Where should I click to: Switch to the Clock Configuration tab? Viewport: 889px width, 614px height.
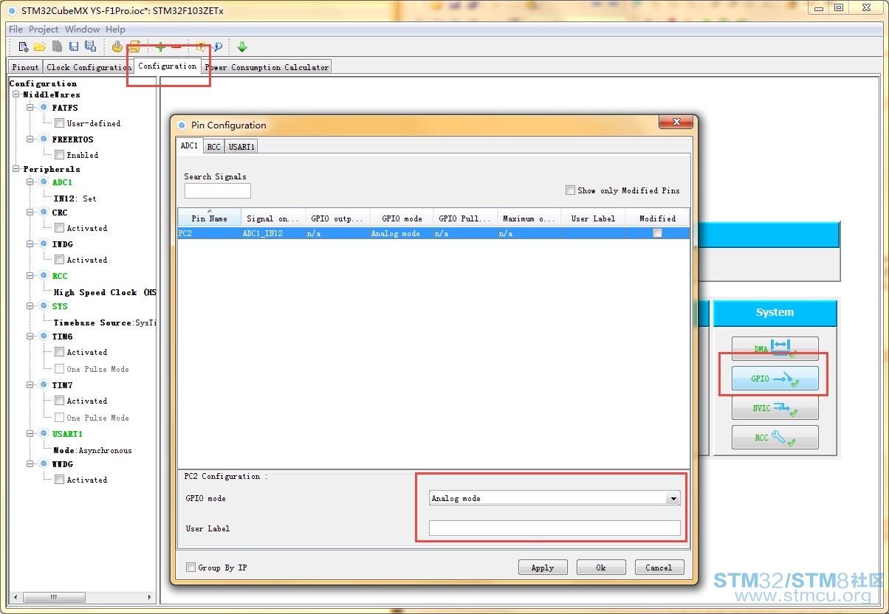[88, 67]
